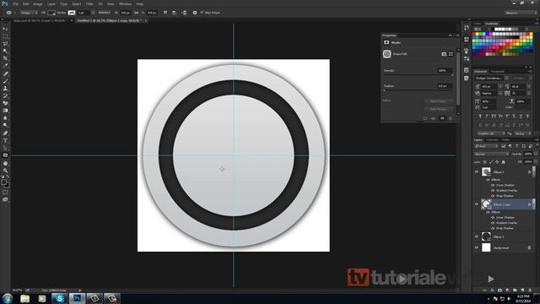Click the fill color swatch in options bar
Viewport: 540px width, 304px height.
(x=51, y=13)
